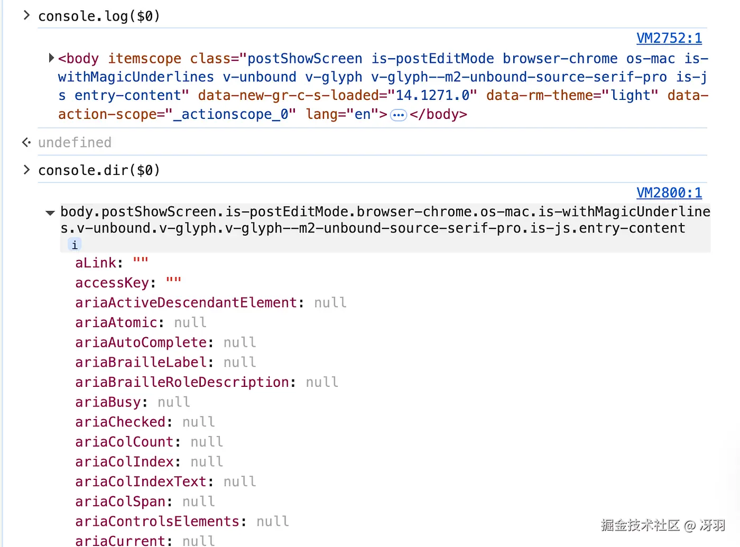The image size is (740, 547).
Task: Click the itemscope attribute
Action: (x=145, y=59)
